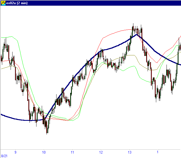Click the 12 hour label on time axis
The height and width of the screenshot is (158, 181).
101,152
